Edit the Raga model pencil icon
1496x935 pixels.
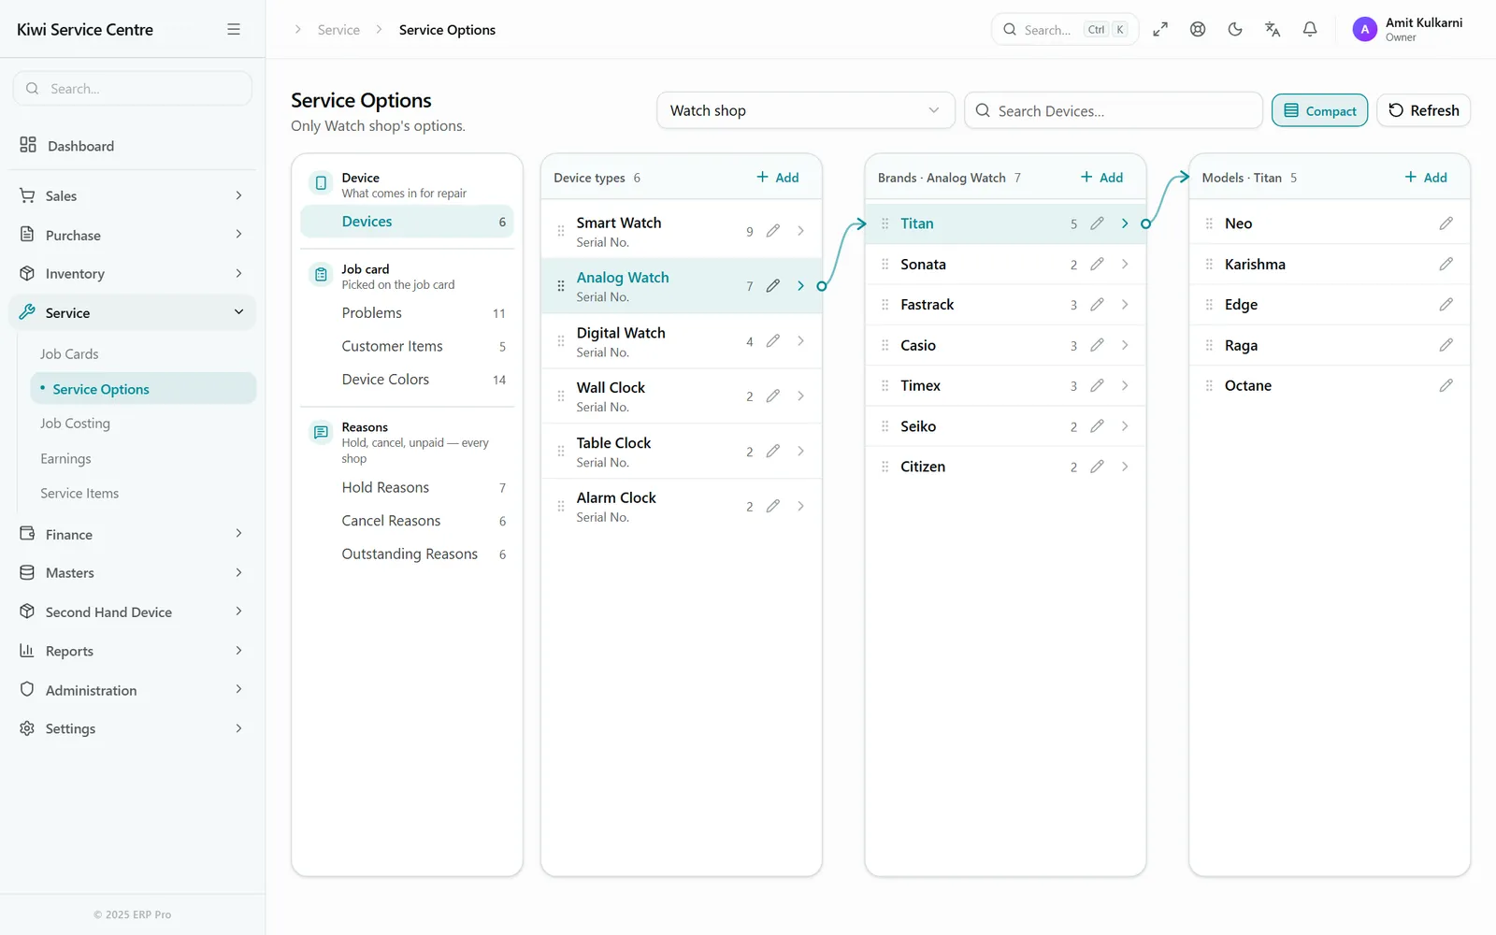pos(1446,345)
